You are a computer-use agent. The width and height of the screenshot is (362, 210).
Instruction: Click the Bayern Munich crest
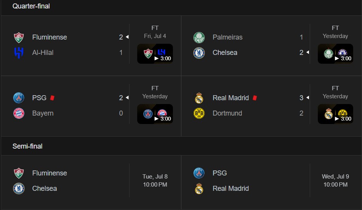tap(19, 113)
